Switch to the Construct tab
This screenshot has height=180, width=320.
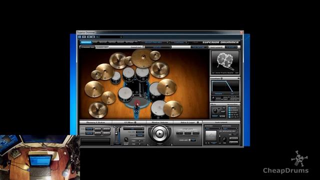[x=86, y=42]
